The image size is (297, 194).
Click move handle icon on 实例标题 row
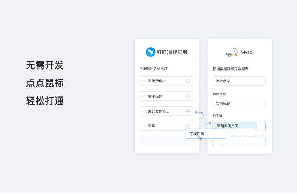point(188,96)
